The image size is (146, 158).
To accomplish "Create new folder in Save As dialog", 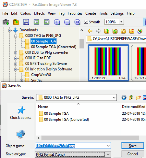I will [138, 97].
